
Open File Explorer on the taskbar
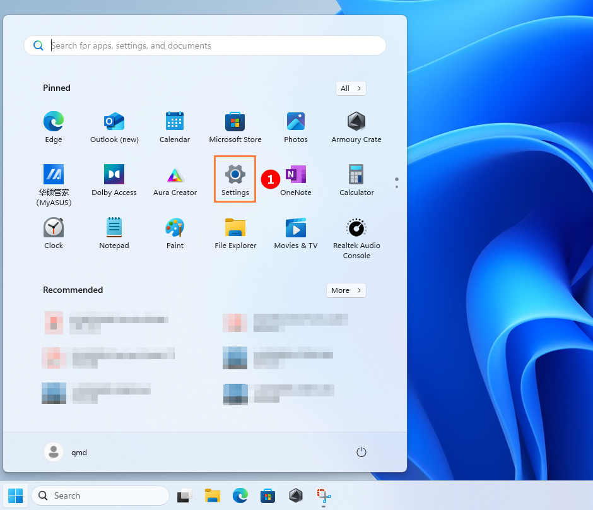click(213, 495)
